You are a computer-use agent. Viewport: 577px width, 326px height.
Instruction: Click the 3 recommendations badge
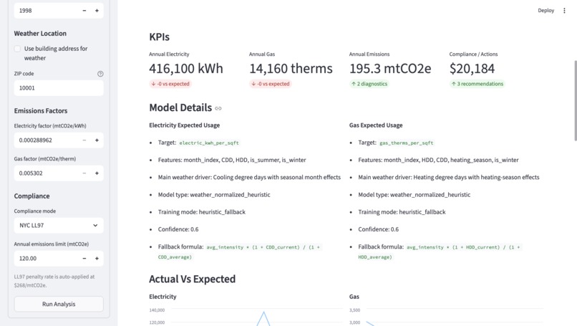click(477, 84)
